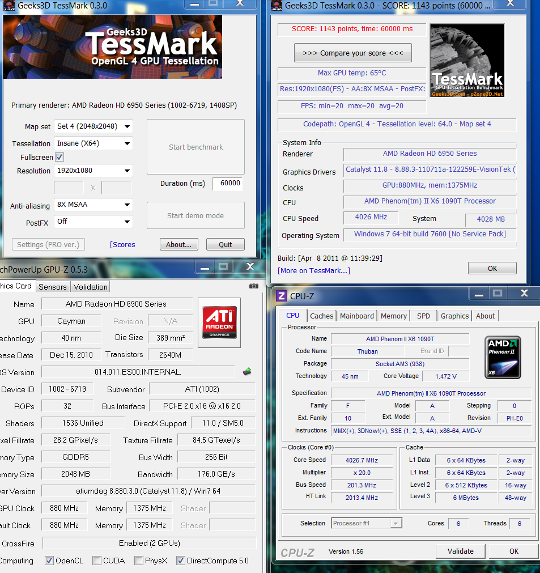Open the Mainboard tab in CPU-Z
This screenshot has height=573, width=540.
pos(357,316)
